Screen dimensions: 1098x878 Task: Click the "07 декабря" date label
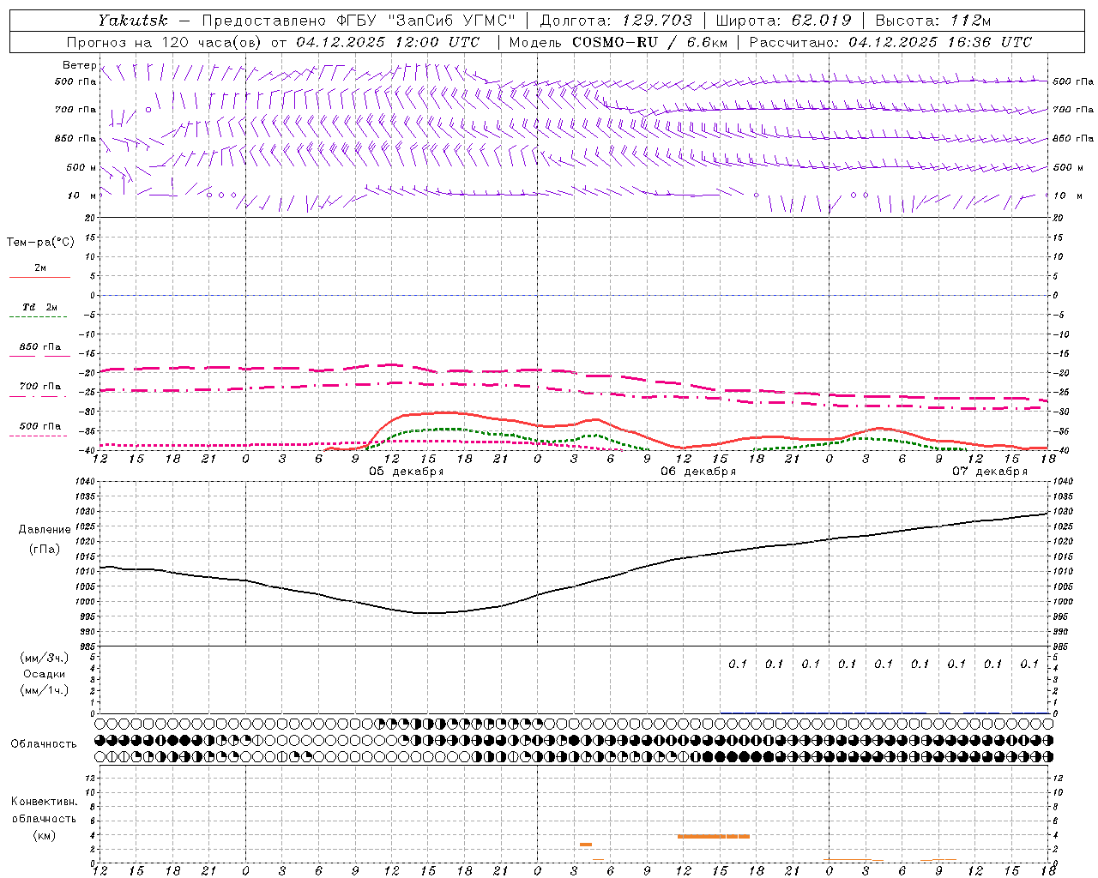coord(990,472)
